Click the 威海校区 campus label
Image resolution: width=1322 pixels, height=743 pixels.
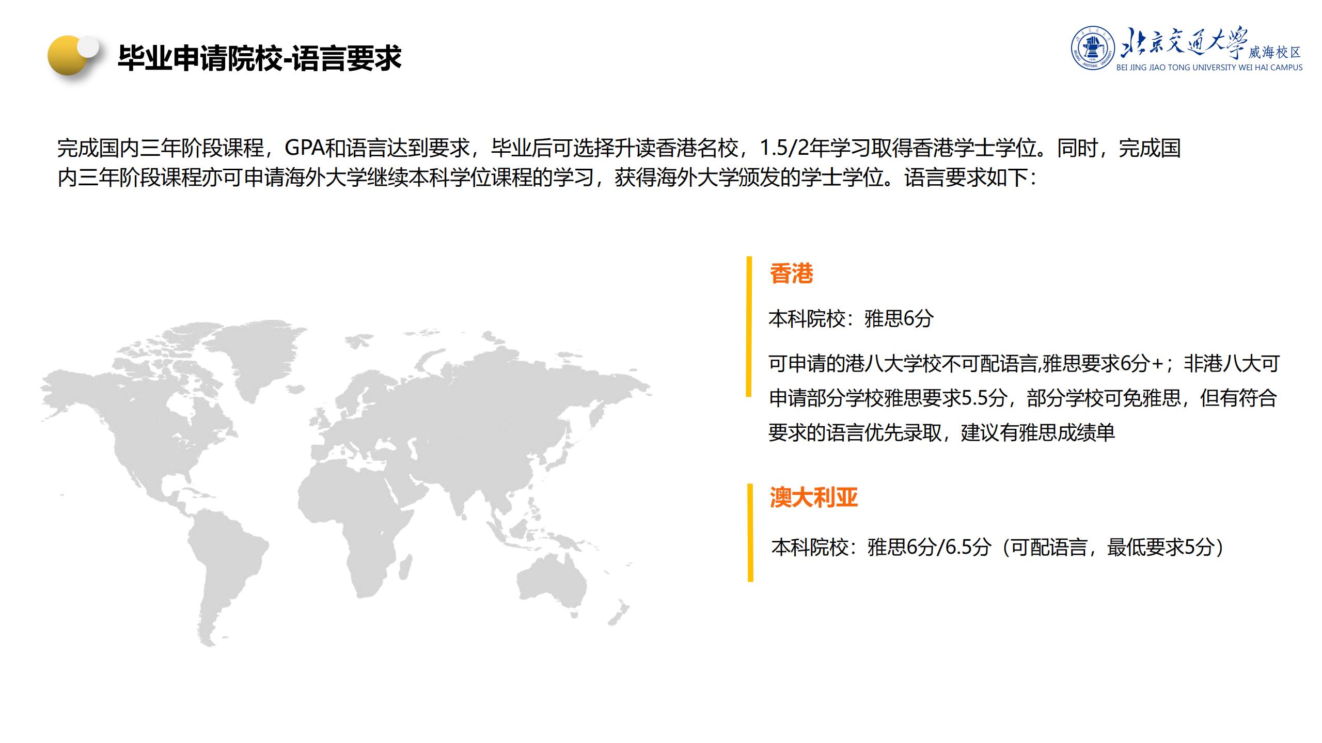(1274, 53)
